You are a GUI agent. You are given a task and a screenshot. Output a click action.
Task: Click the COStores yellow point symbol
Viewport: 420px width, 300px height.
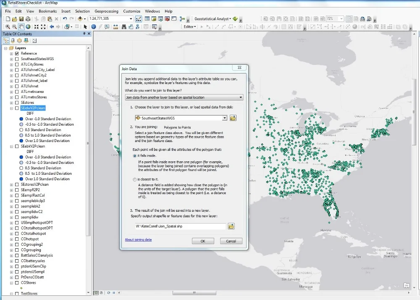click(21, 288)
